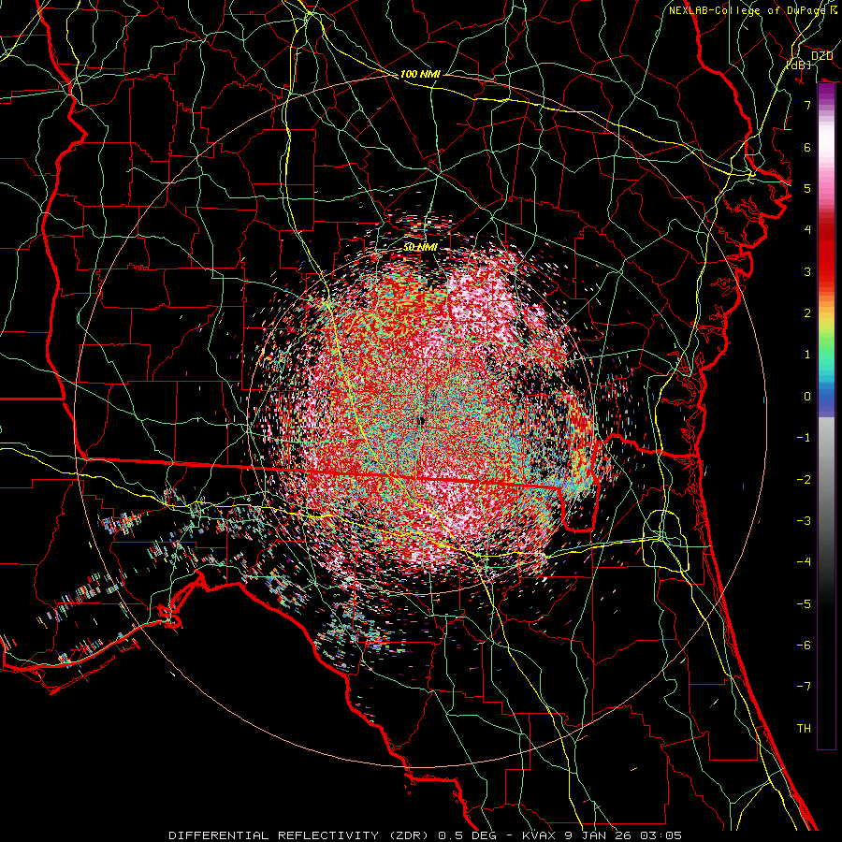Click the "-5" value on the color scale
The image size is (842, 842).
coord(804,604)
